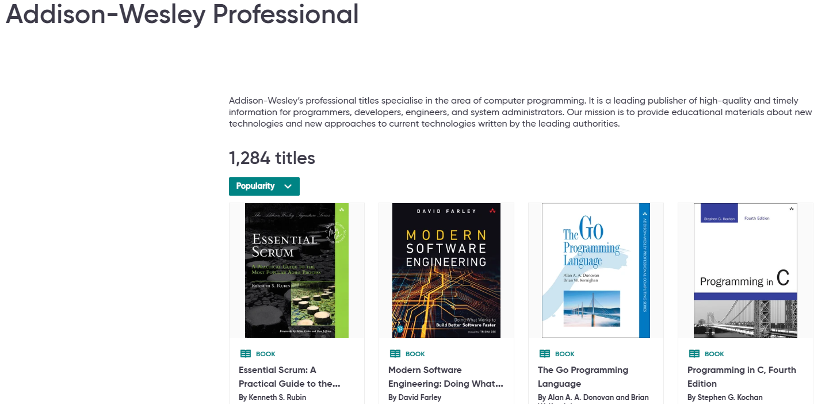This screenshot has height=404, width=833.
Task: Click the book icon under The Go Programming Language
Action: [545, 354]
